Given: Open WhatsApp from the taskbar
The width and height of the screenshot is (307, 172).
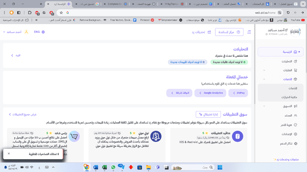Looking at the screenshot, I should (113, 167).
